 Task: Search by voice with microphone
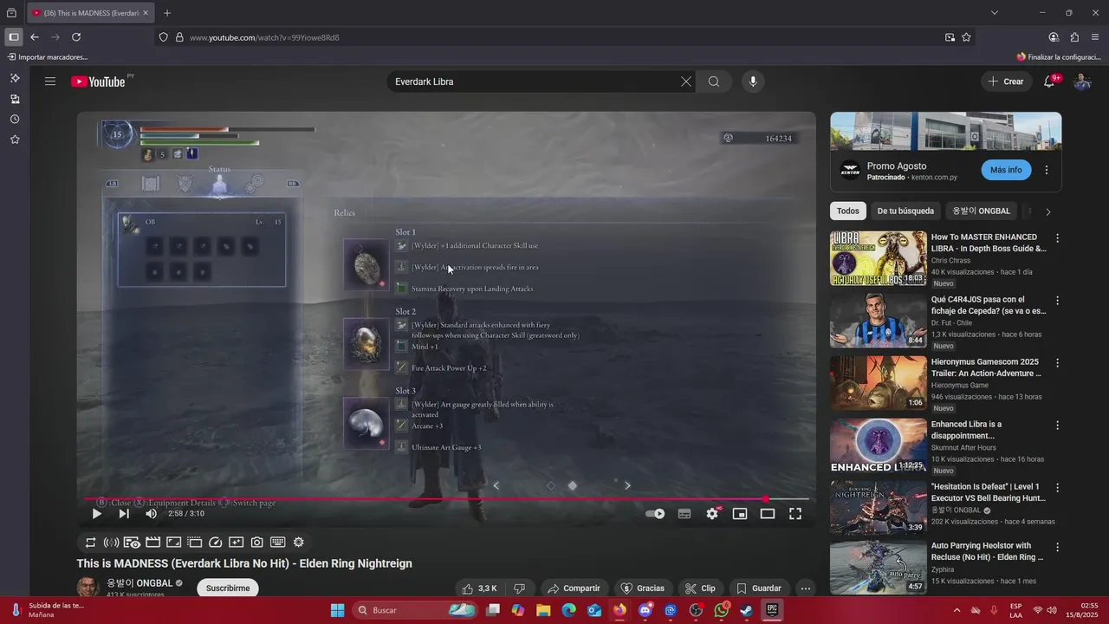753,81
